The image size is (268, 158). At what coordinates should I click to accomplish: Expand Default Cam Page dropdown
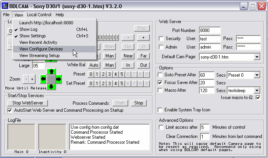257,57
